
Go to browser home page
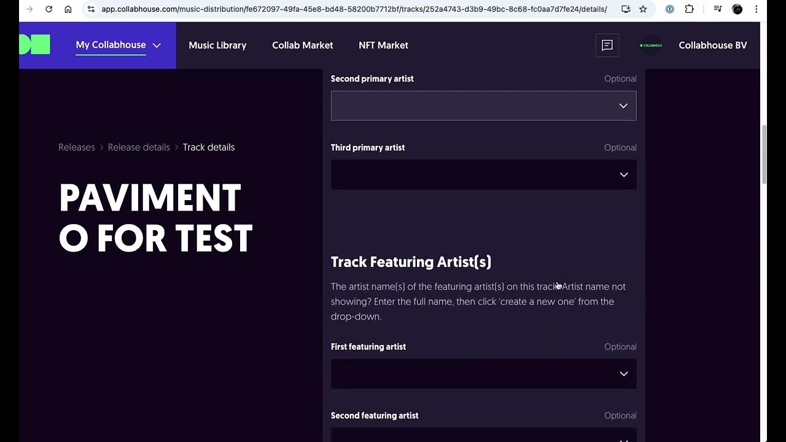coord(68,9)
